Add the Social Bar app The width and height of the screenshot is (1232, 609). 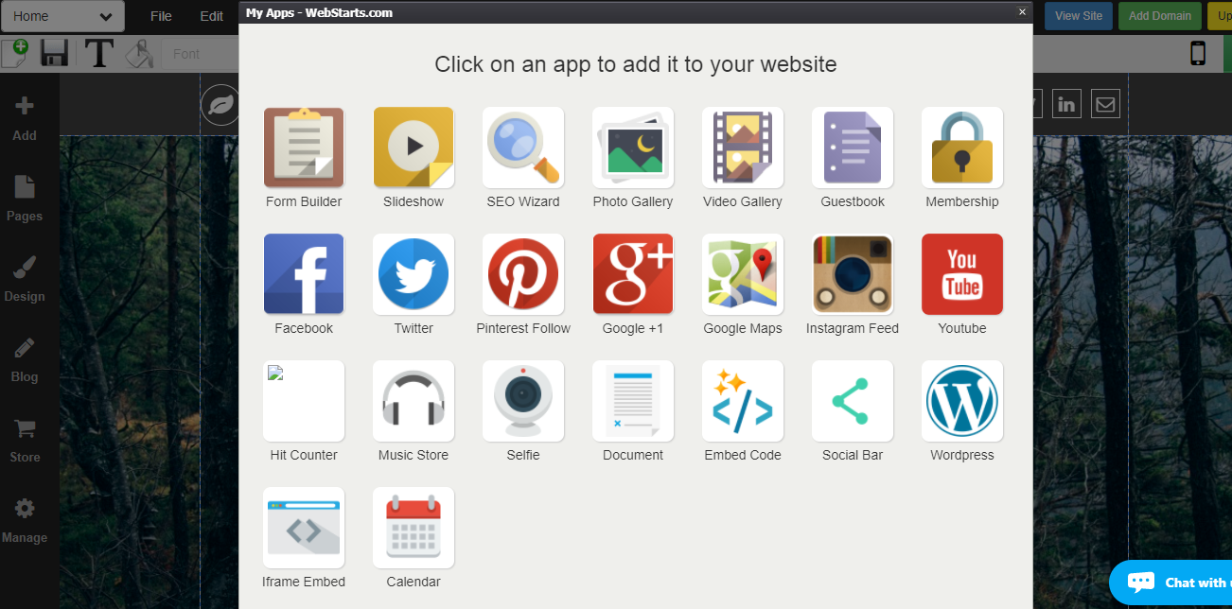coord(853,401)
